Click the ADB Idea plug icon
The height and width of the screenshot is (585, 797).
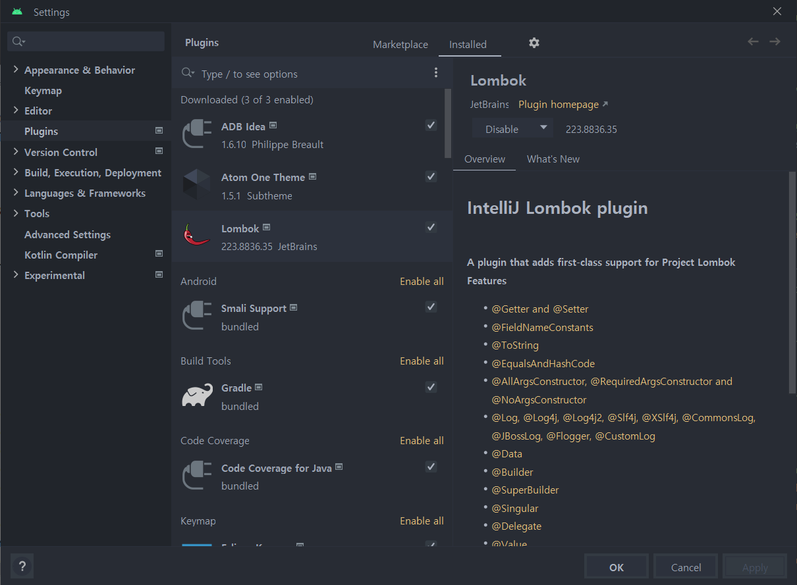(197, 134)
